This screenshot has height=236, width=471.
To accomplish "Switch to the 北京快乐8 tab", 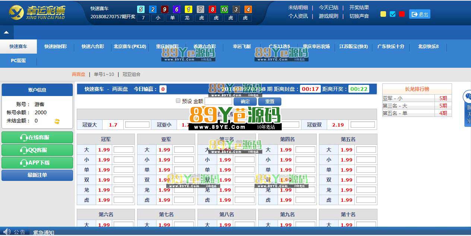I will coord(428,47).
